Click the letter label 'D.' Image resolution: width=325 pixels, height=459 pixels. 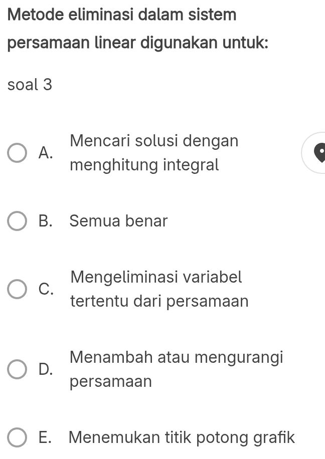click(46, 370)
